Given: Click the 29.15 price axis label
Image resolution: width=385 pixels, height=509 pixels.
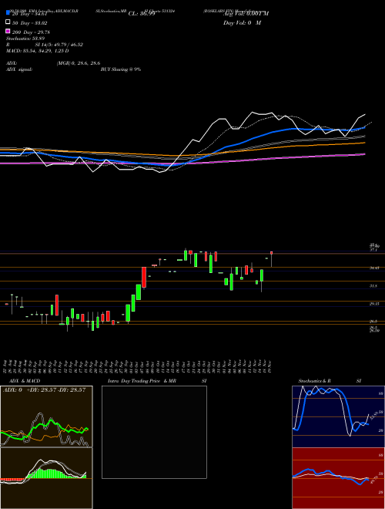Looking at the screenshot, I should (x=375, y=304).
